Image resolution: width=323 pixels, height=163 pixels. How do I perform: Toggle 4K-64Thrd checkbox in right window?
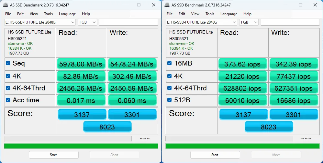click(x=170, y=88)
